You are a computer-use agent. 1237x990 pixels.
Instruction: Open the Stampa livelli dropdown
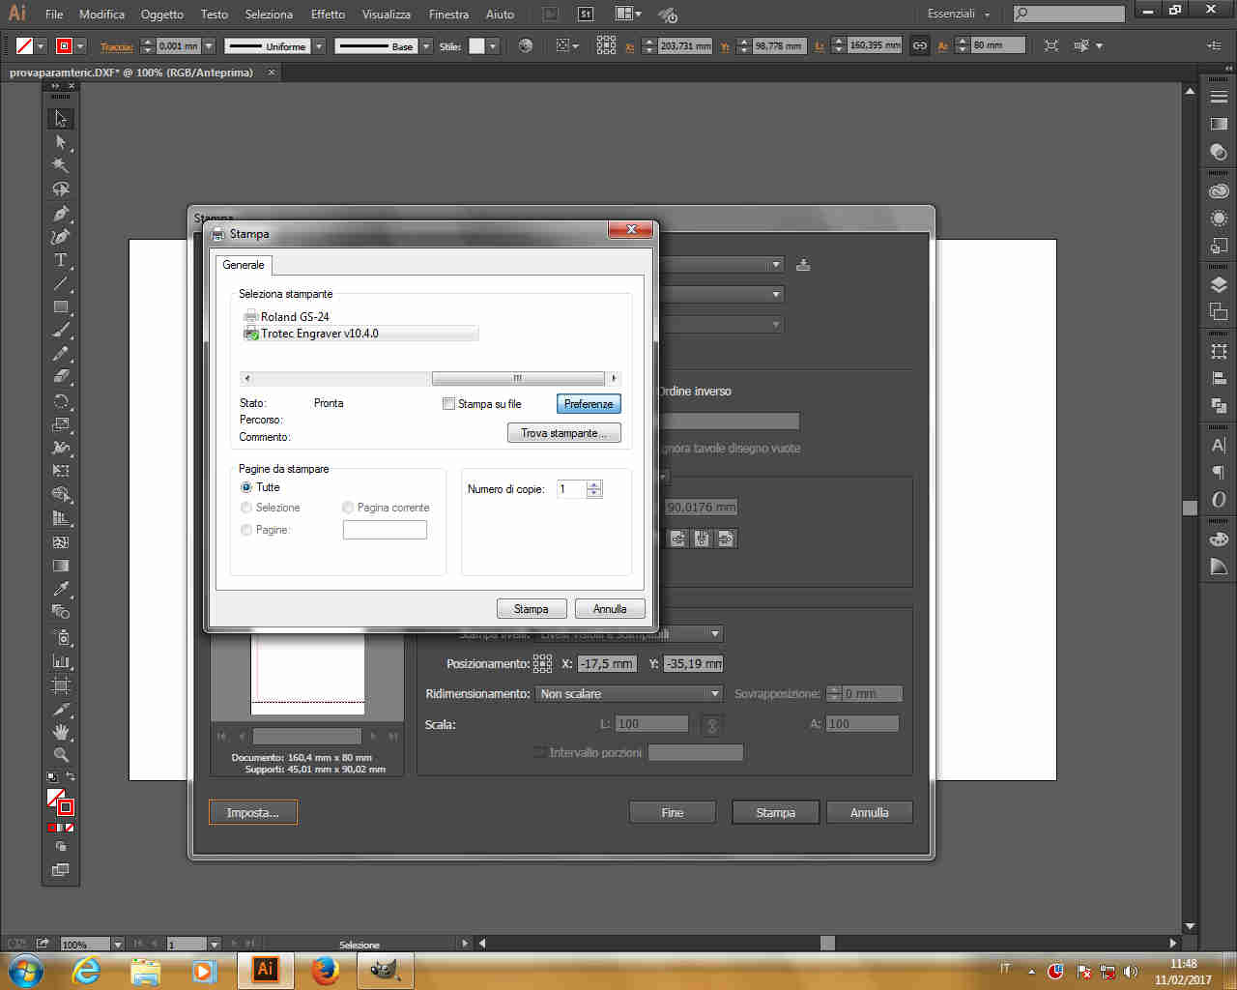pos(628,634)
